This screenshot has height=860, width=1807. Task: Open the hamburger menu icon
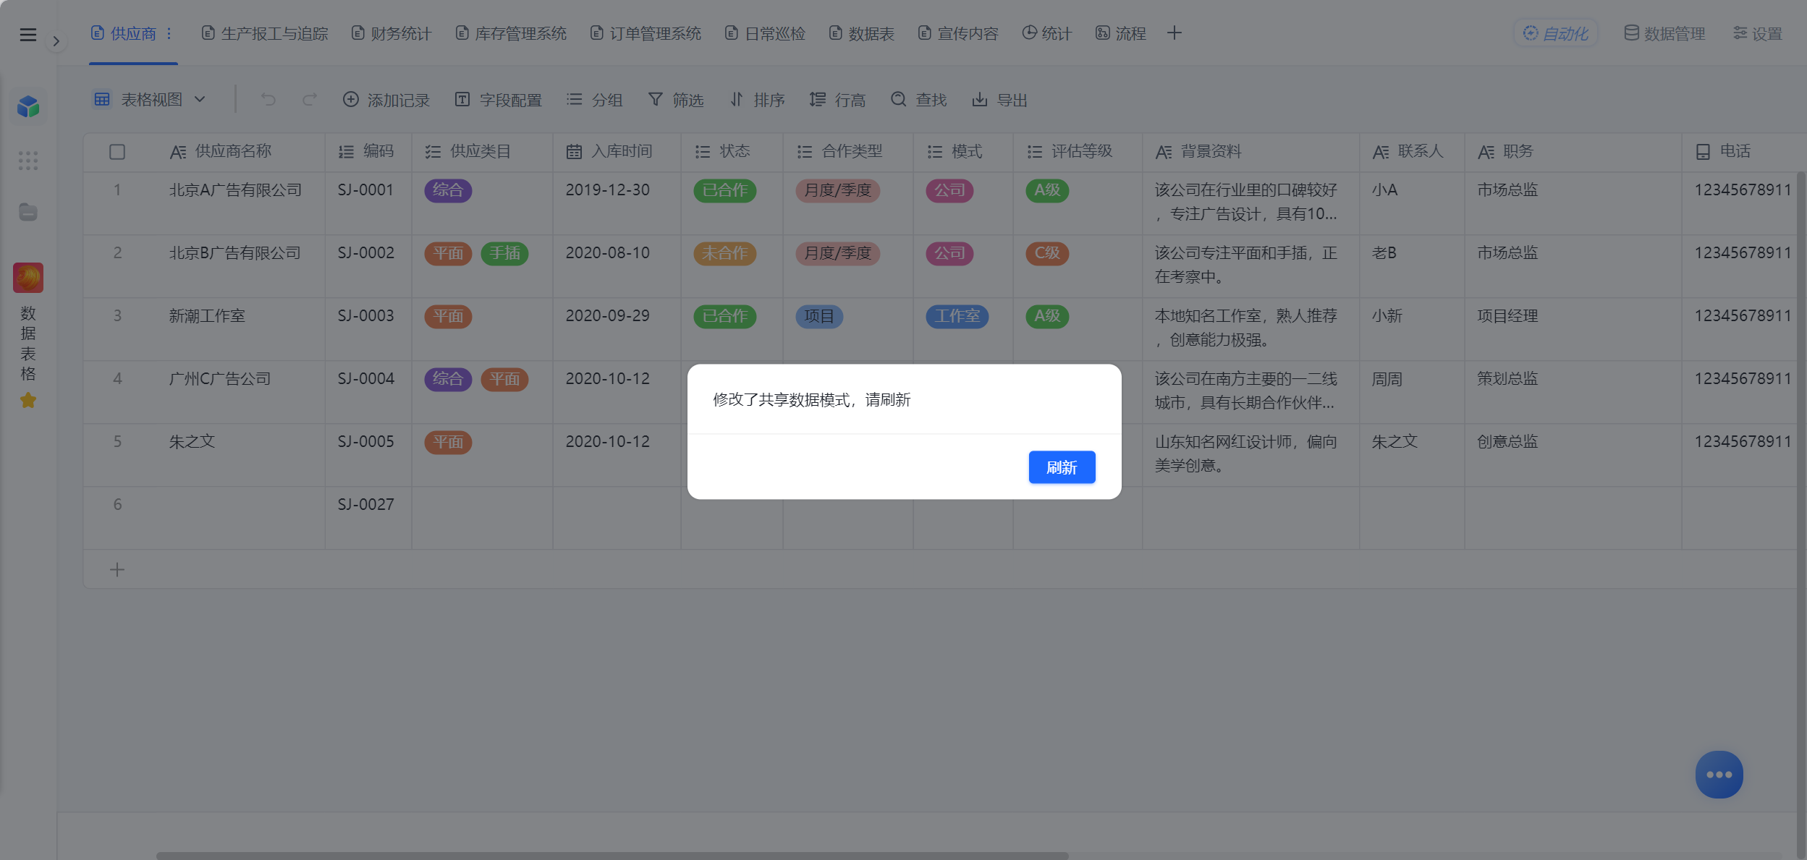[x=28, y=34]
